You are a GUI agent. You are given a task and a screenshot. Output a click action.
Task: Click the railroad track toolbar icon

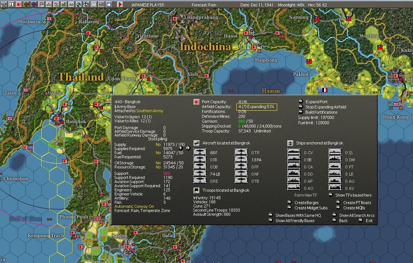tap(101, 4)
